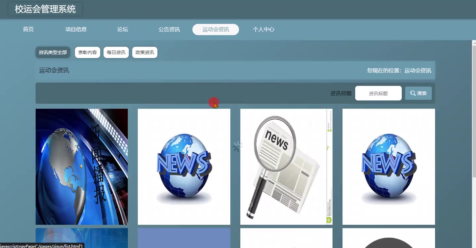Click the 资讯标题 label beside the input
Screen dimensions: 476x248
[x=341, y=93]
